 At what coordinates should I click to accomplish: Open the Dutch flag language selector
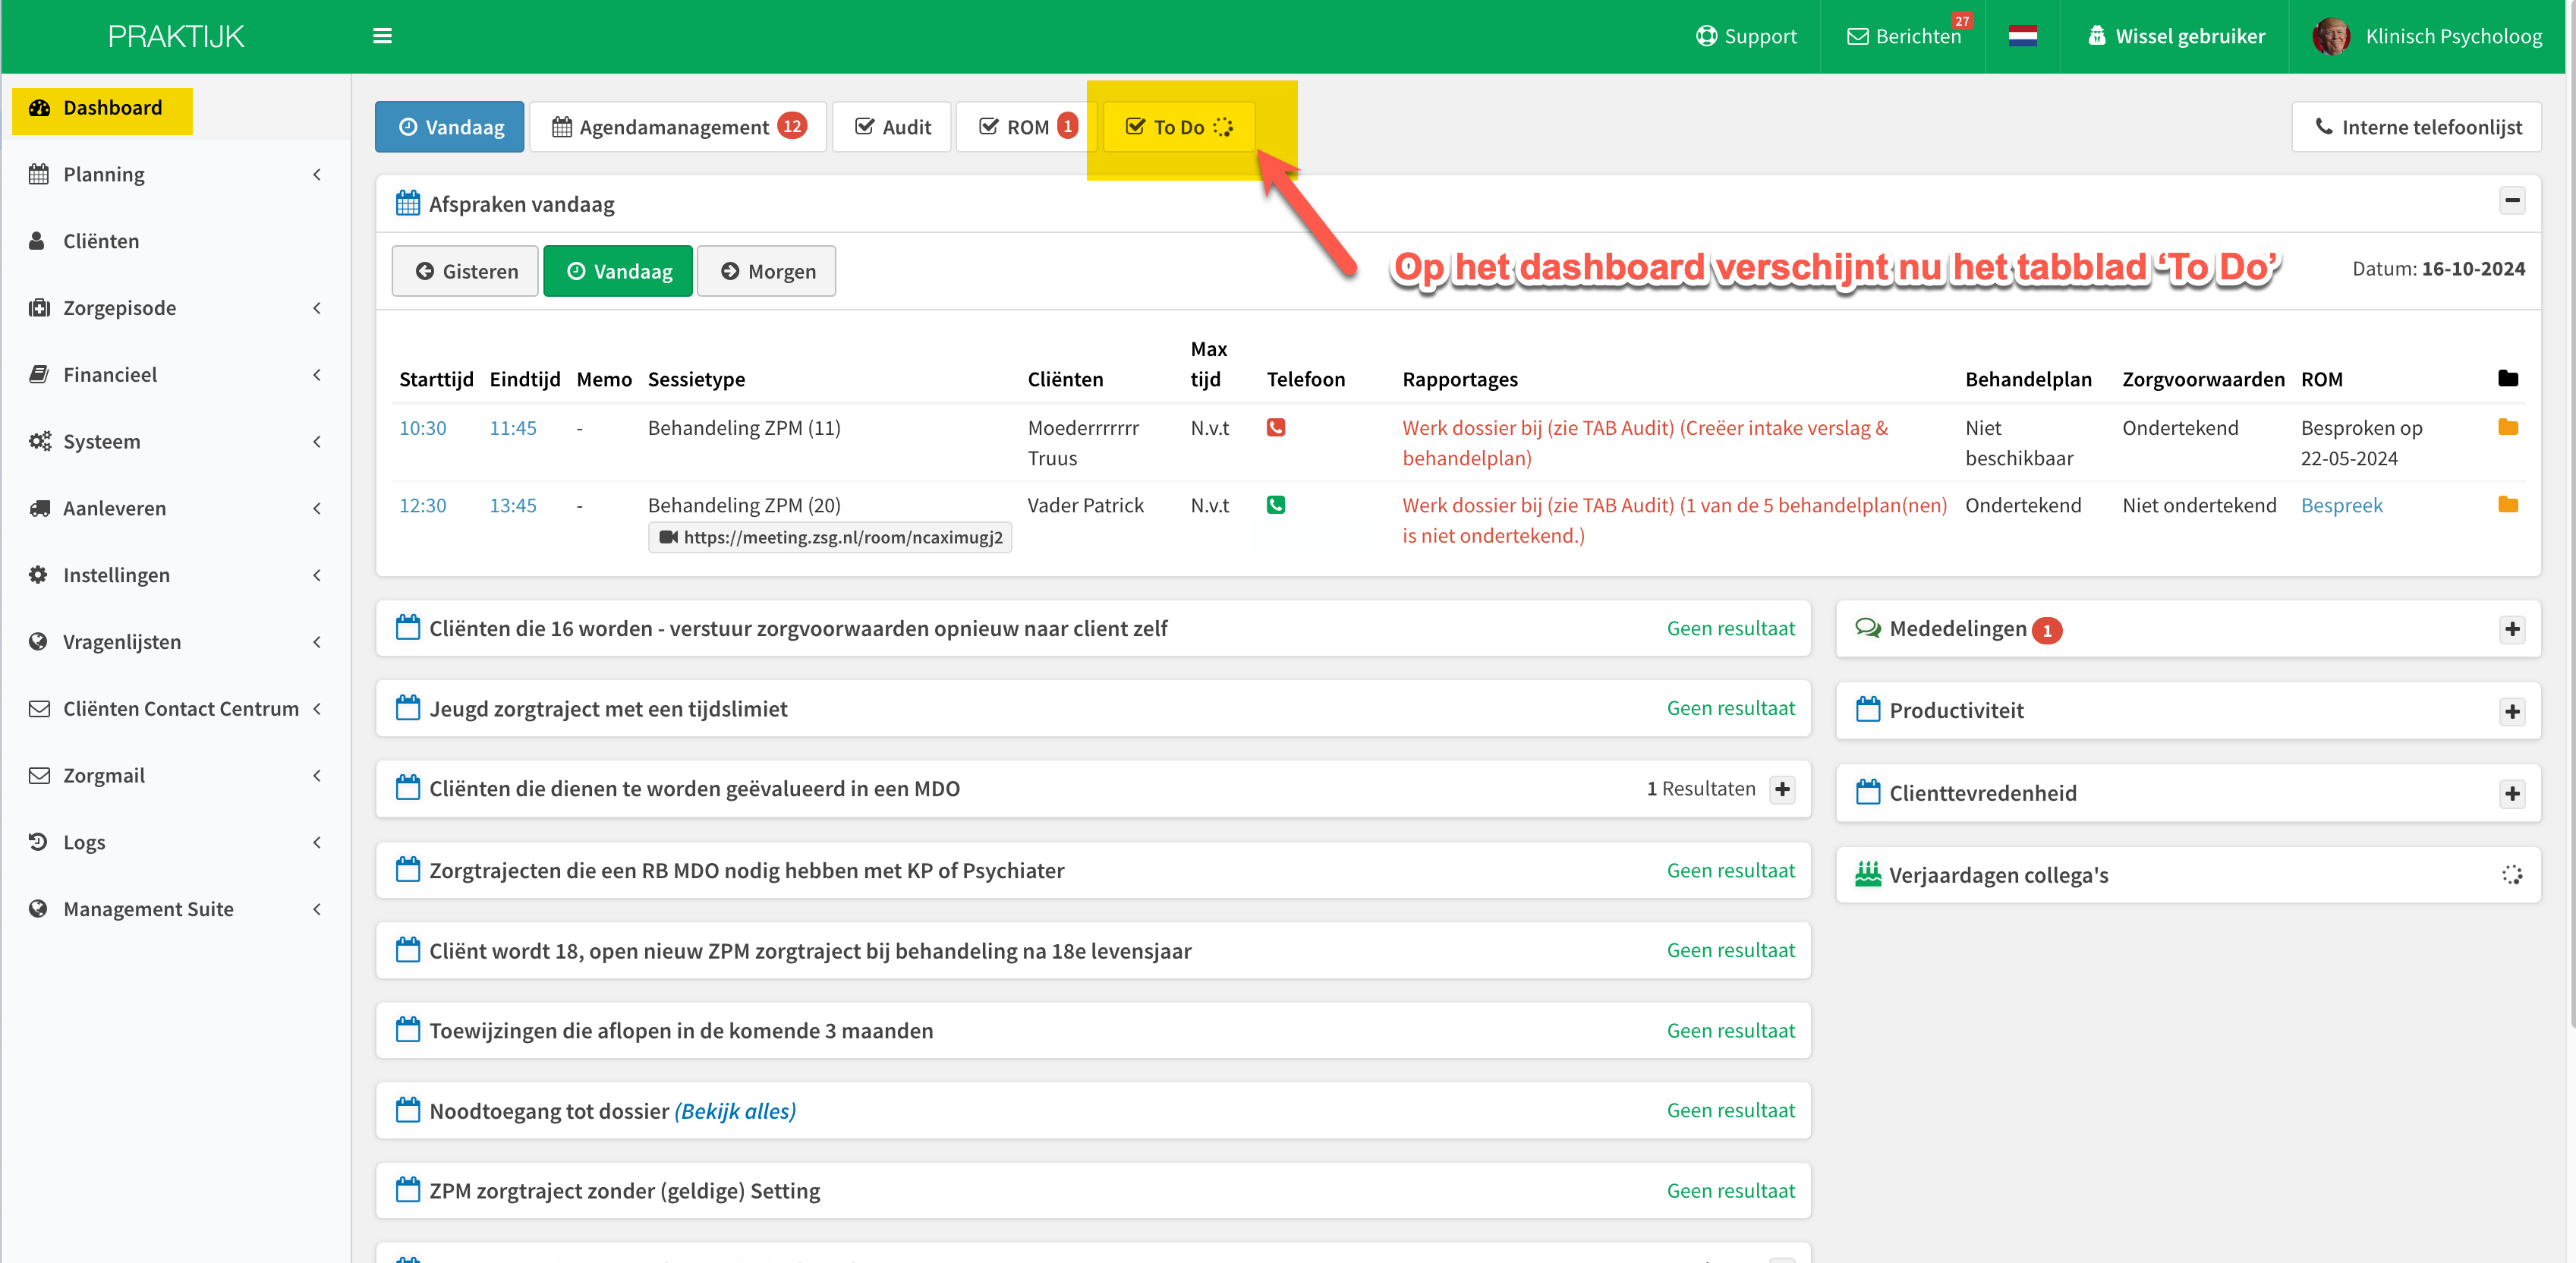pyautogui.click(x=2022, y=37)
